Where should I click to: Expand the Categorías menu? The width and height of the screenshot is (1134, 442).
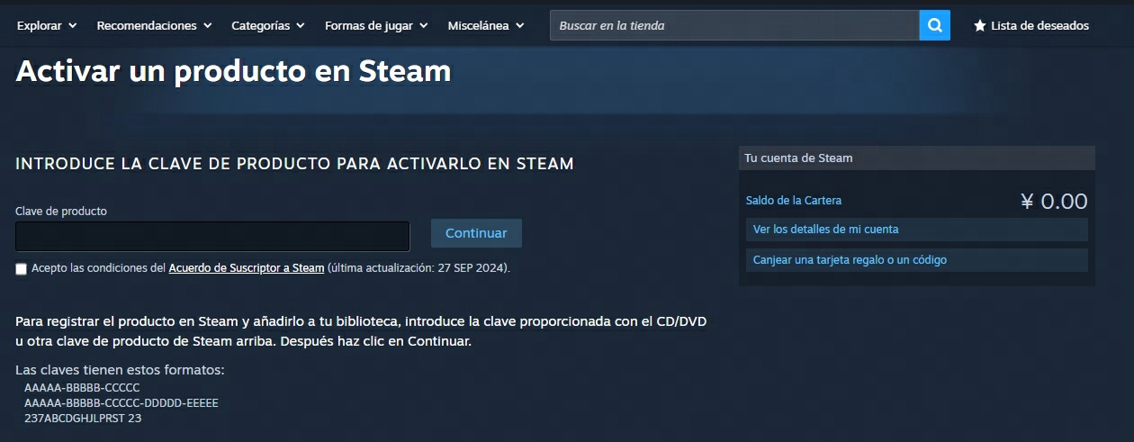coord(268,25)
